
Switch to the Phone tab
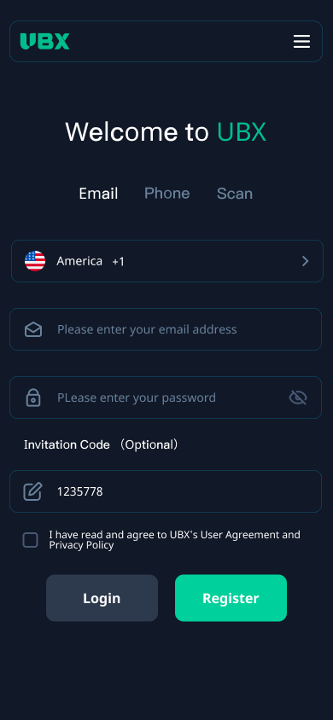[x=166, y=194]
